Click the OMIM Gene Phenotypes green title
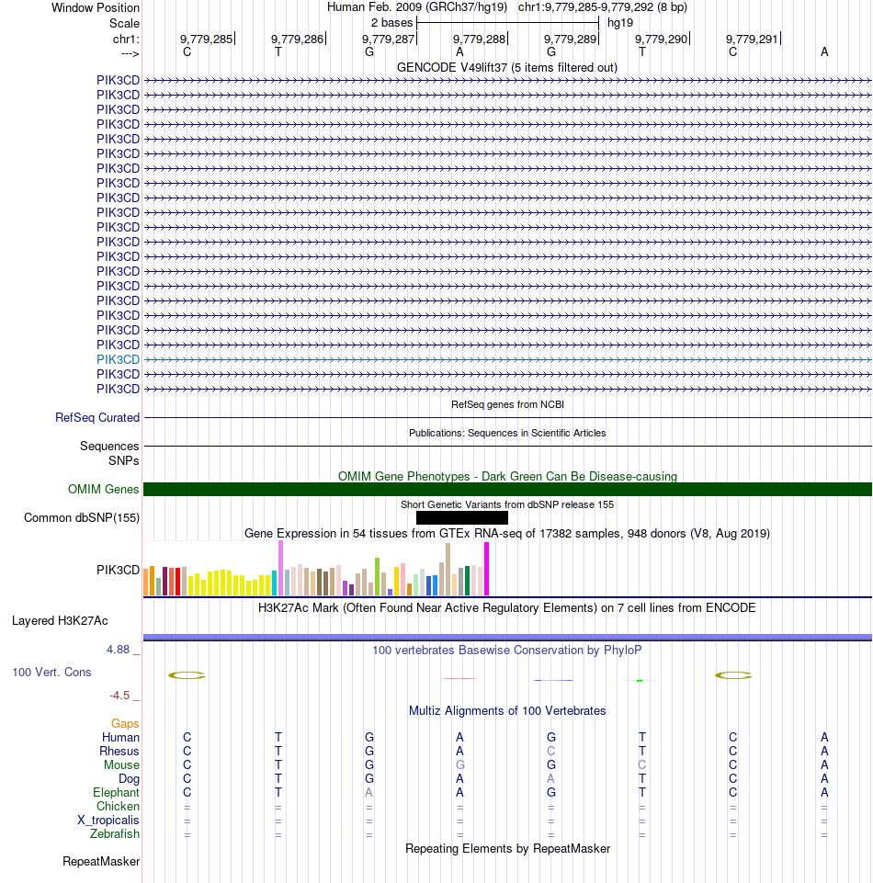The image size is (873, 883). (x=507, y=476)
